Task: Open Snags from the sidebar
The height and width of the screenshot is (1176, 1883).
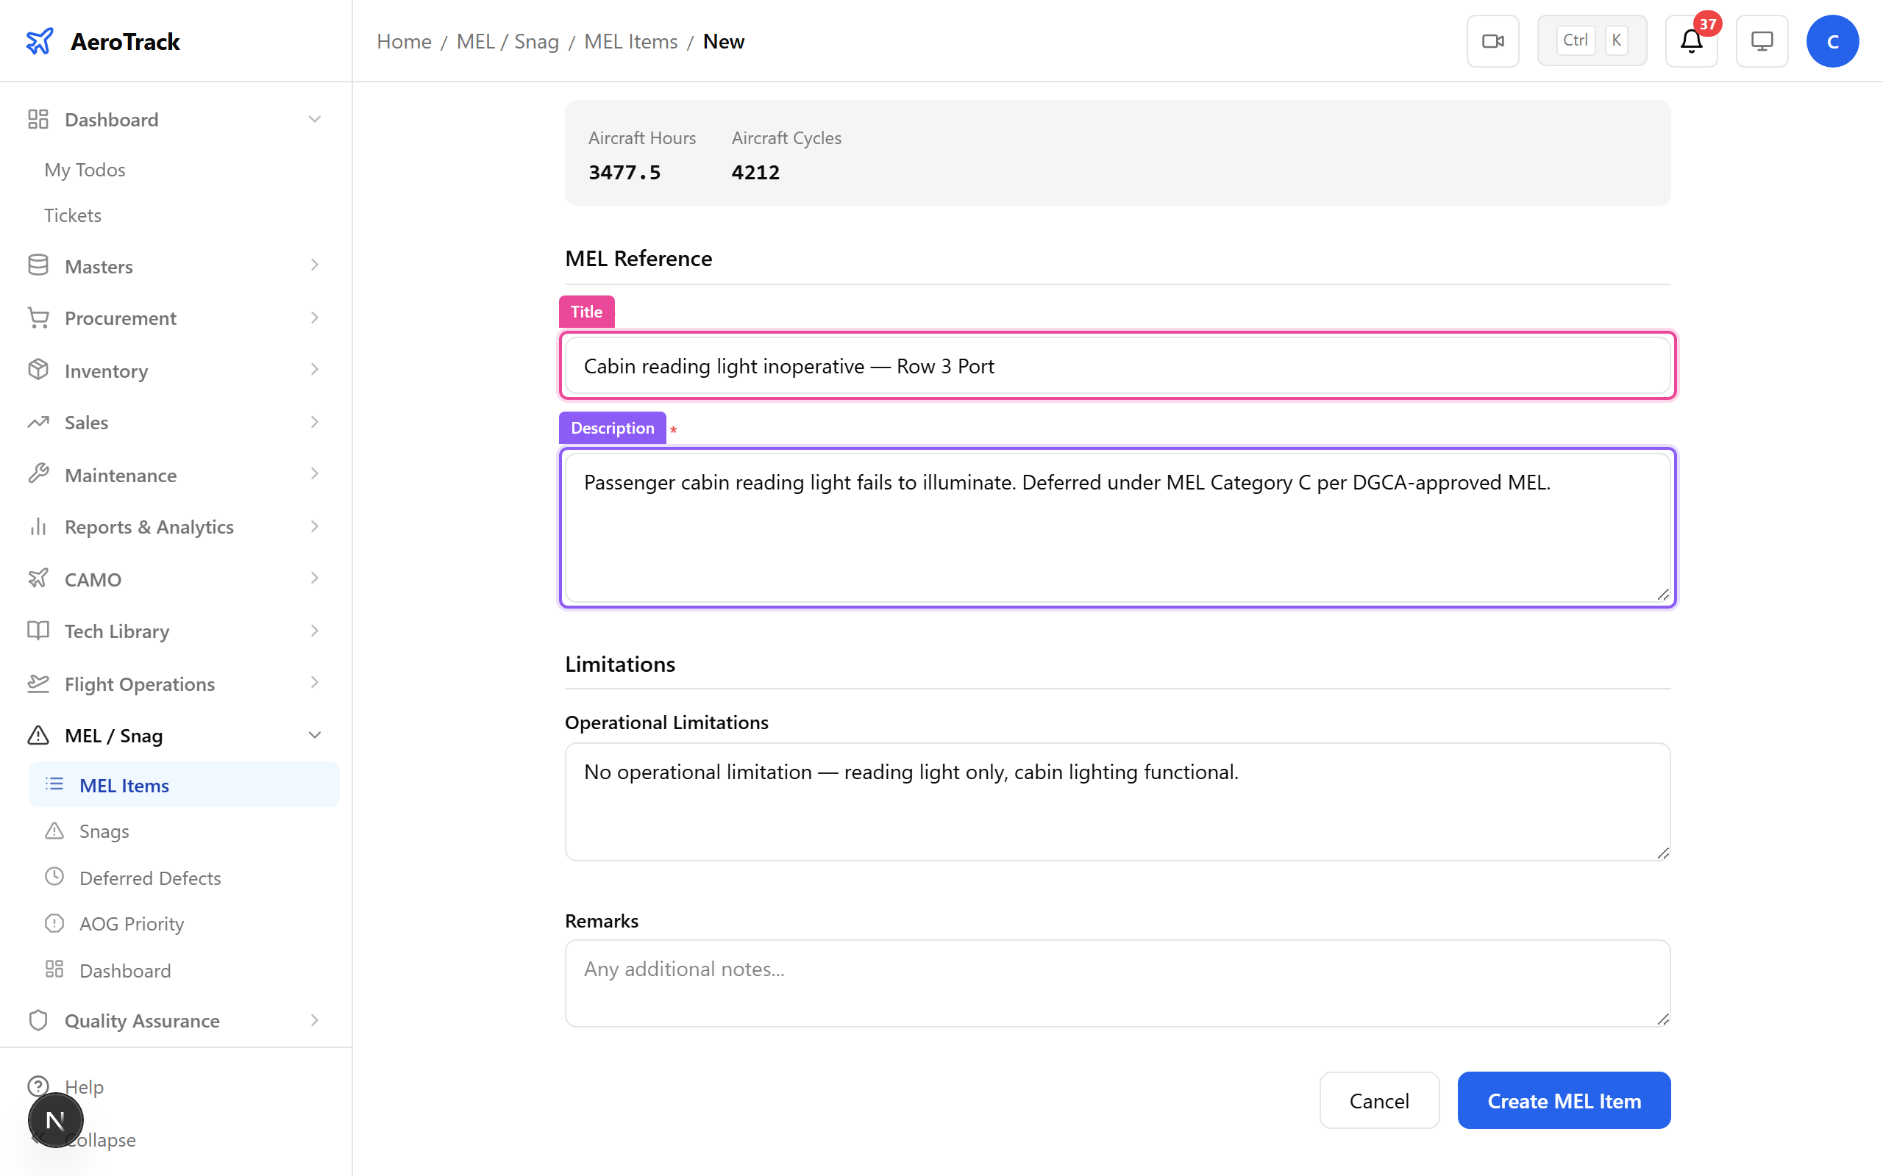Action: click(x=104, y=831)
